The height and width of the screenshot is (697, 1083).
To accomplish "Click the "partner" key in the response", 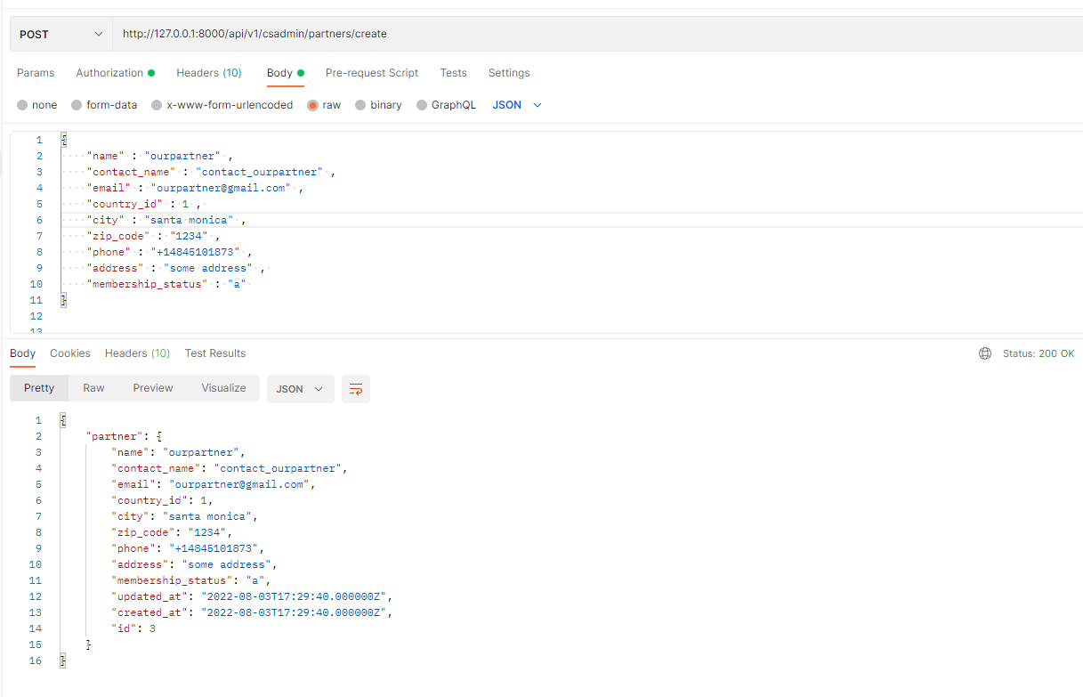I will tap(113, 436).
